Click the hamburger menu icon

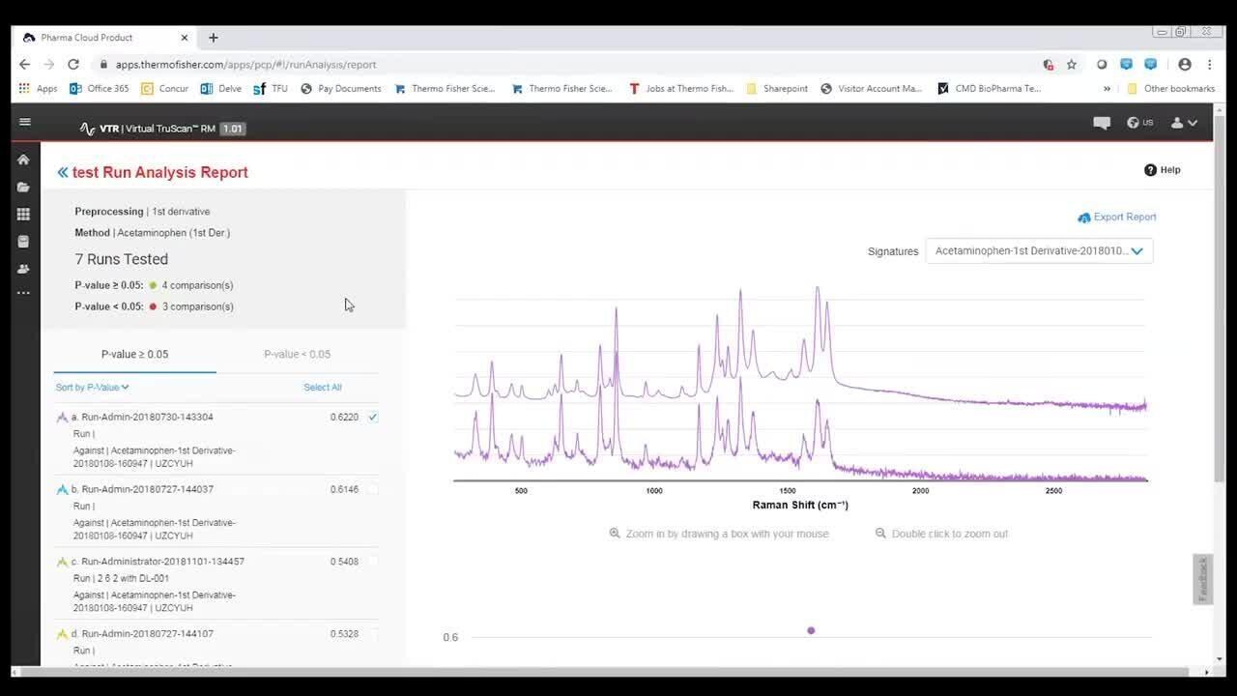coord(25,122)
